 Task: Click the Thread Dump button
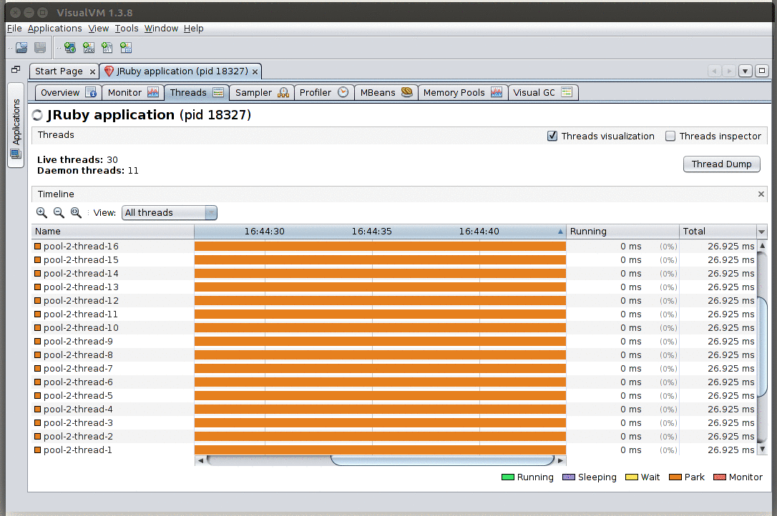click(x=721, y=164)
